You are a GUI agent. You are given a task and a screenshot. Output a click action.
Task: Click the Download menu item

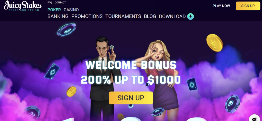(x=172, y=16)
